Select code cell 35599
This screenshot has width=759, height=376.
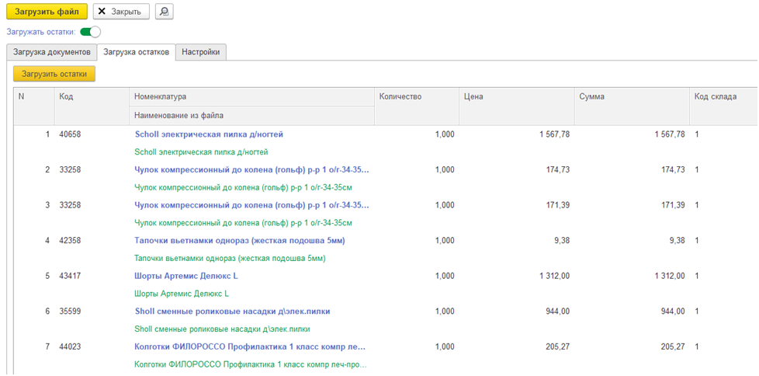tap(70, 312)
